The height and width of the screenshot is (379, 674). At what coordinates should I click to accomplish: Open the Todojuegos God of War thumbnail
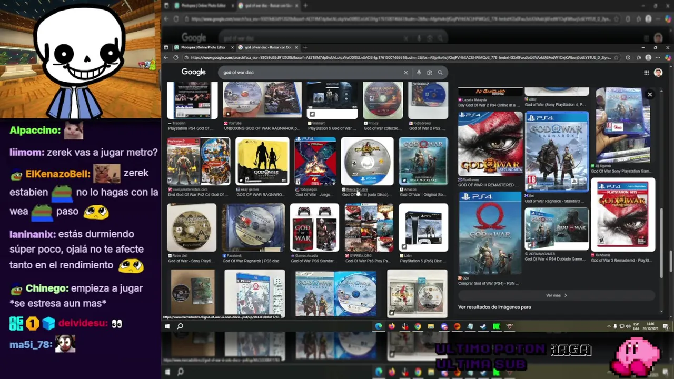point(315,161)
